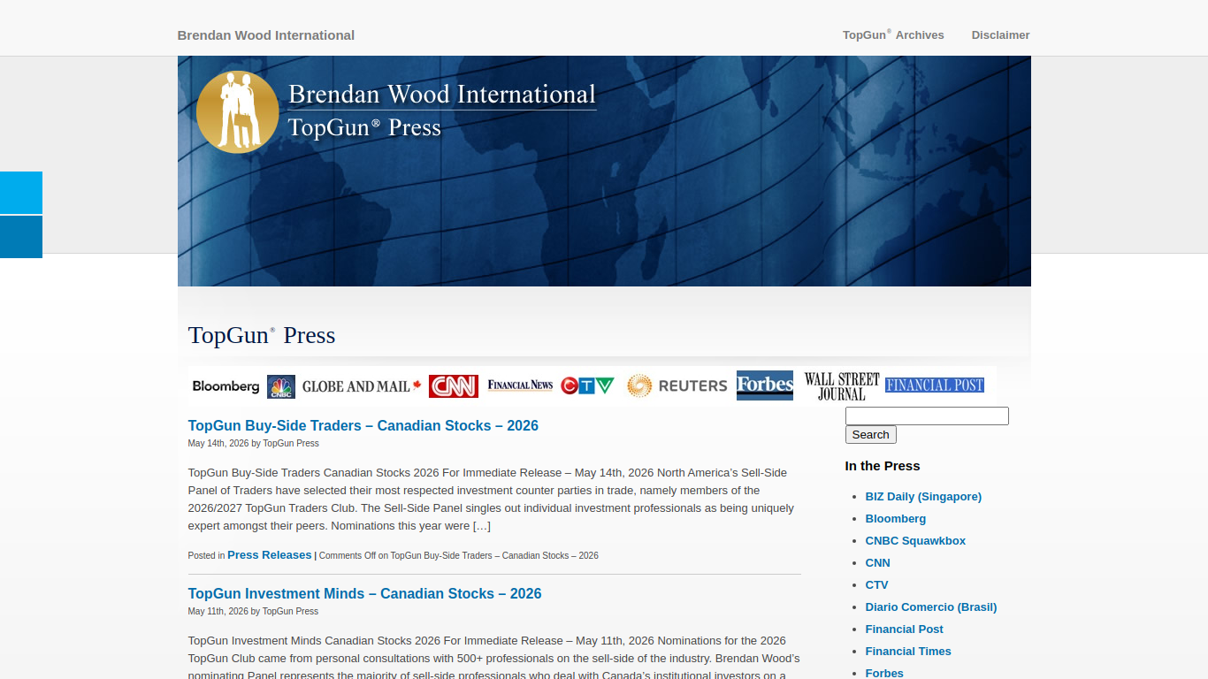The width and height of the screenshot is (1208, 679).
Task: Click the world map header banner image
Action: pos(604,172)
